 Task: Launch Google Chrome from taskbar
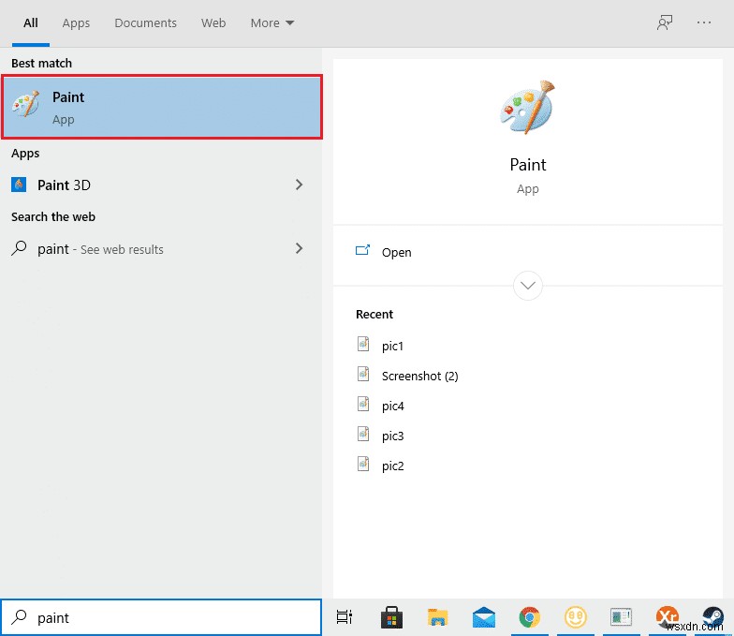click(530, 617)
